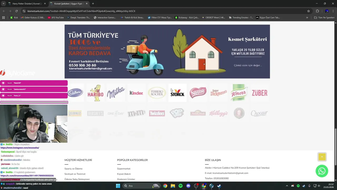The image size is (337, 190).
Task: Open the Leibniz brand logo
Action: (75, 113)
